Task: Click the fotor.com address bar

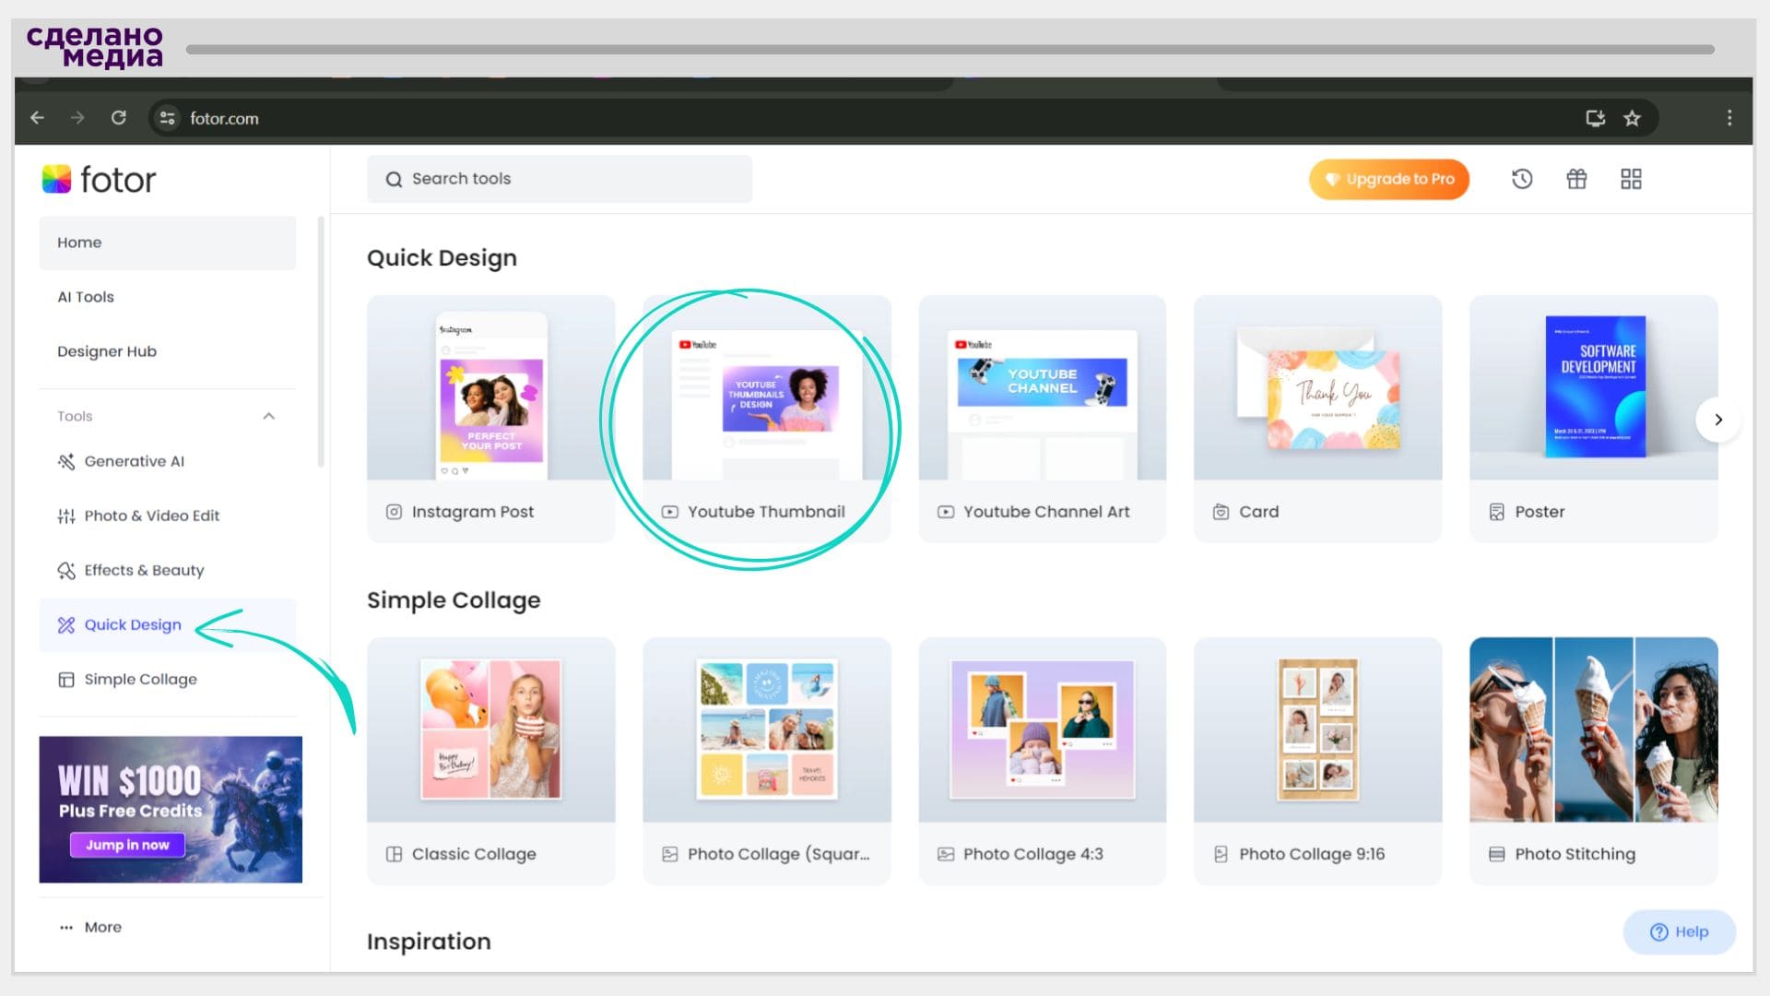Action: tap(903, 118)
